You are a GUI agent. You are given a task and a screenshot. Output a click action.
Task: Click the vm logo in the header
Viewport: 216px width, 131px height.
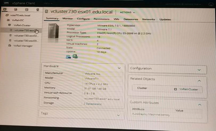(x=7, y=4)
